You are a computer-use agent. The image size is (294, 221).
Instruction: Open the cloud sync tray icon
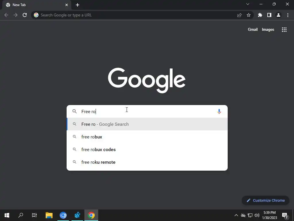[x=243, y=215]
